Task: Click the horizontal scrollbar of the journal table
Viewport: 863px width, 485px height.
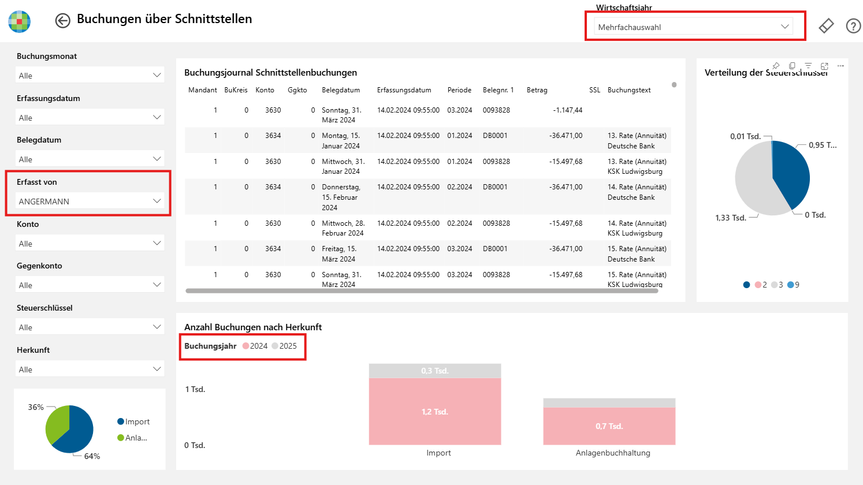Action: [x=422, y=291]
